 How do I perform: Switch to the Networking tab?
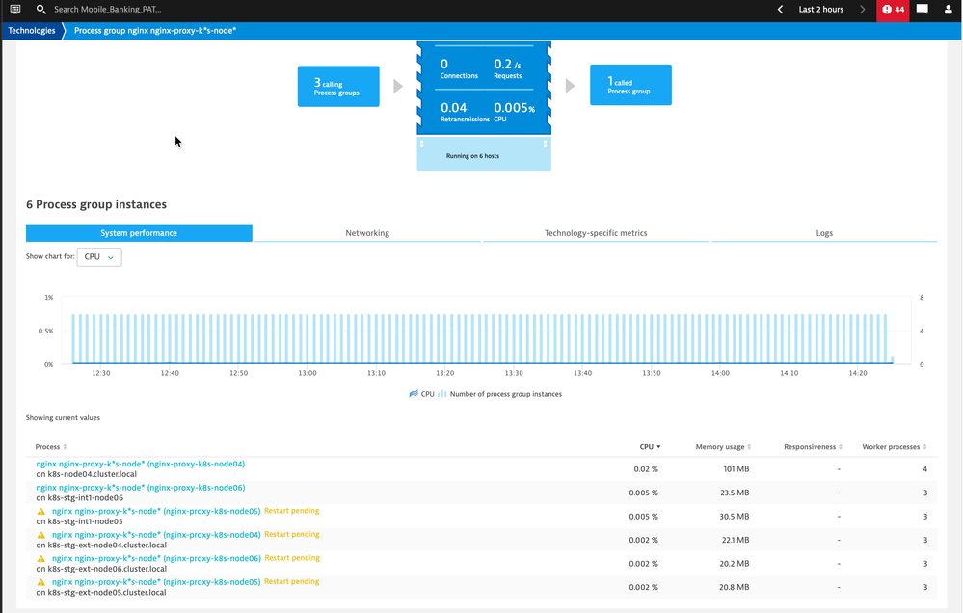(366, 233)
